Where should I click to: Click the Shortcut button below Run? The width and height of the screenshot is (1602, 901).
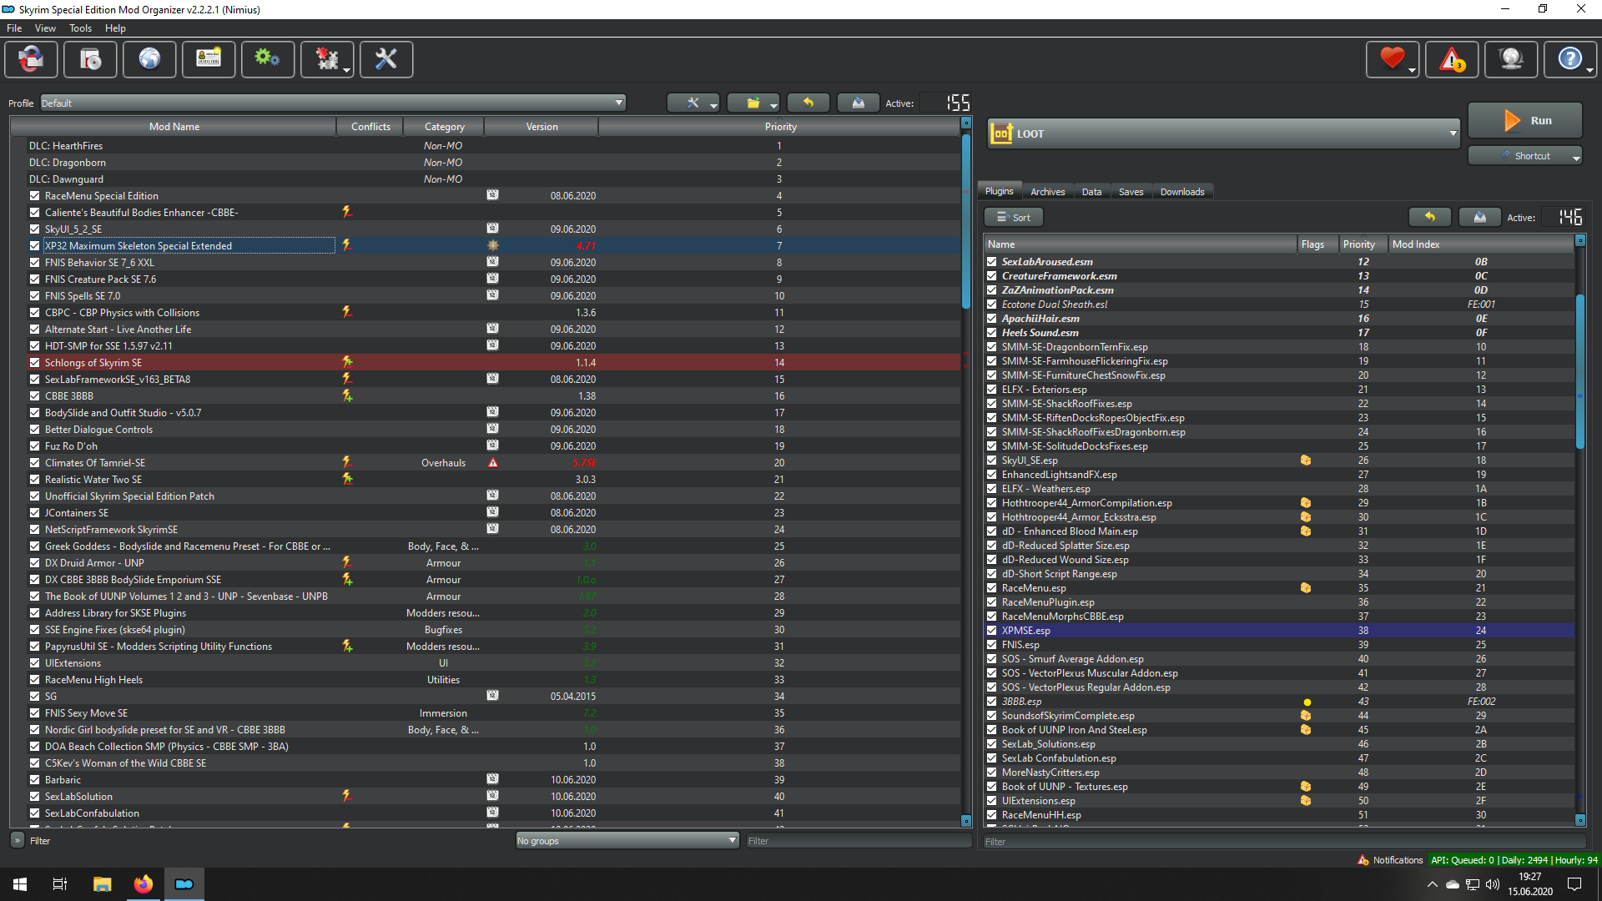[1529, 155]
